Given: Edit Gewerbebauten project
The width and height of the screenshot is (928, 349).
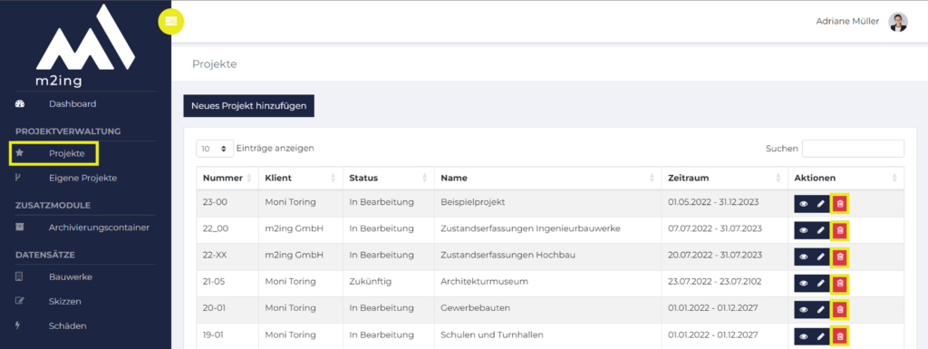Looking at the screenshot, I should click(x=820, y=309).
